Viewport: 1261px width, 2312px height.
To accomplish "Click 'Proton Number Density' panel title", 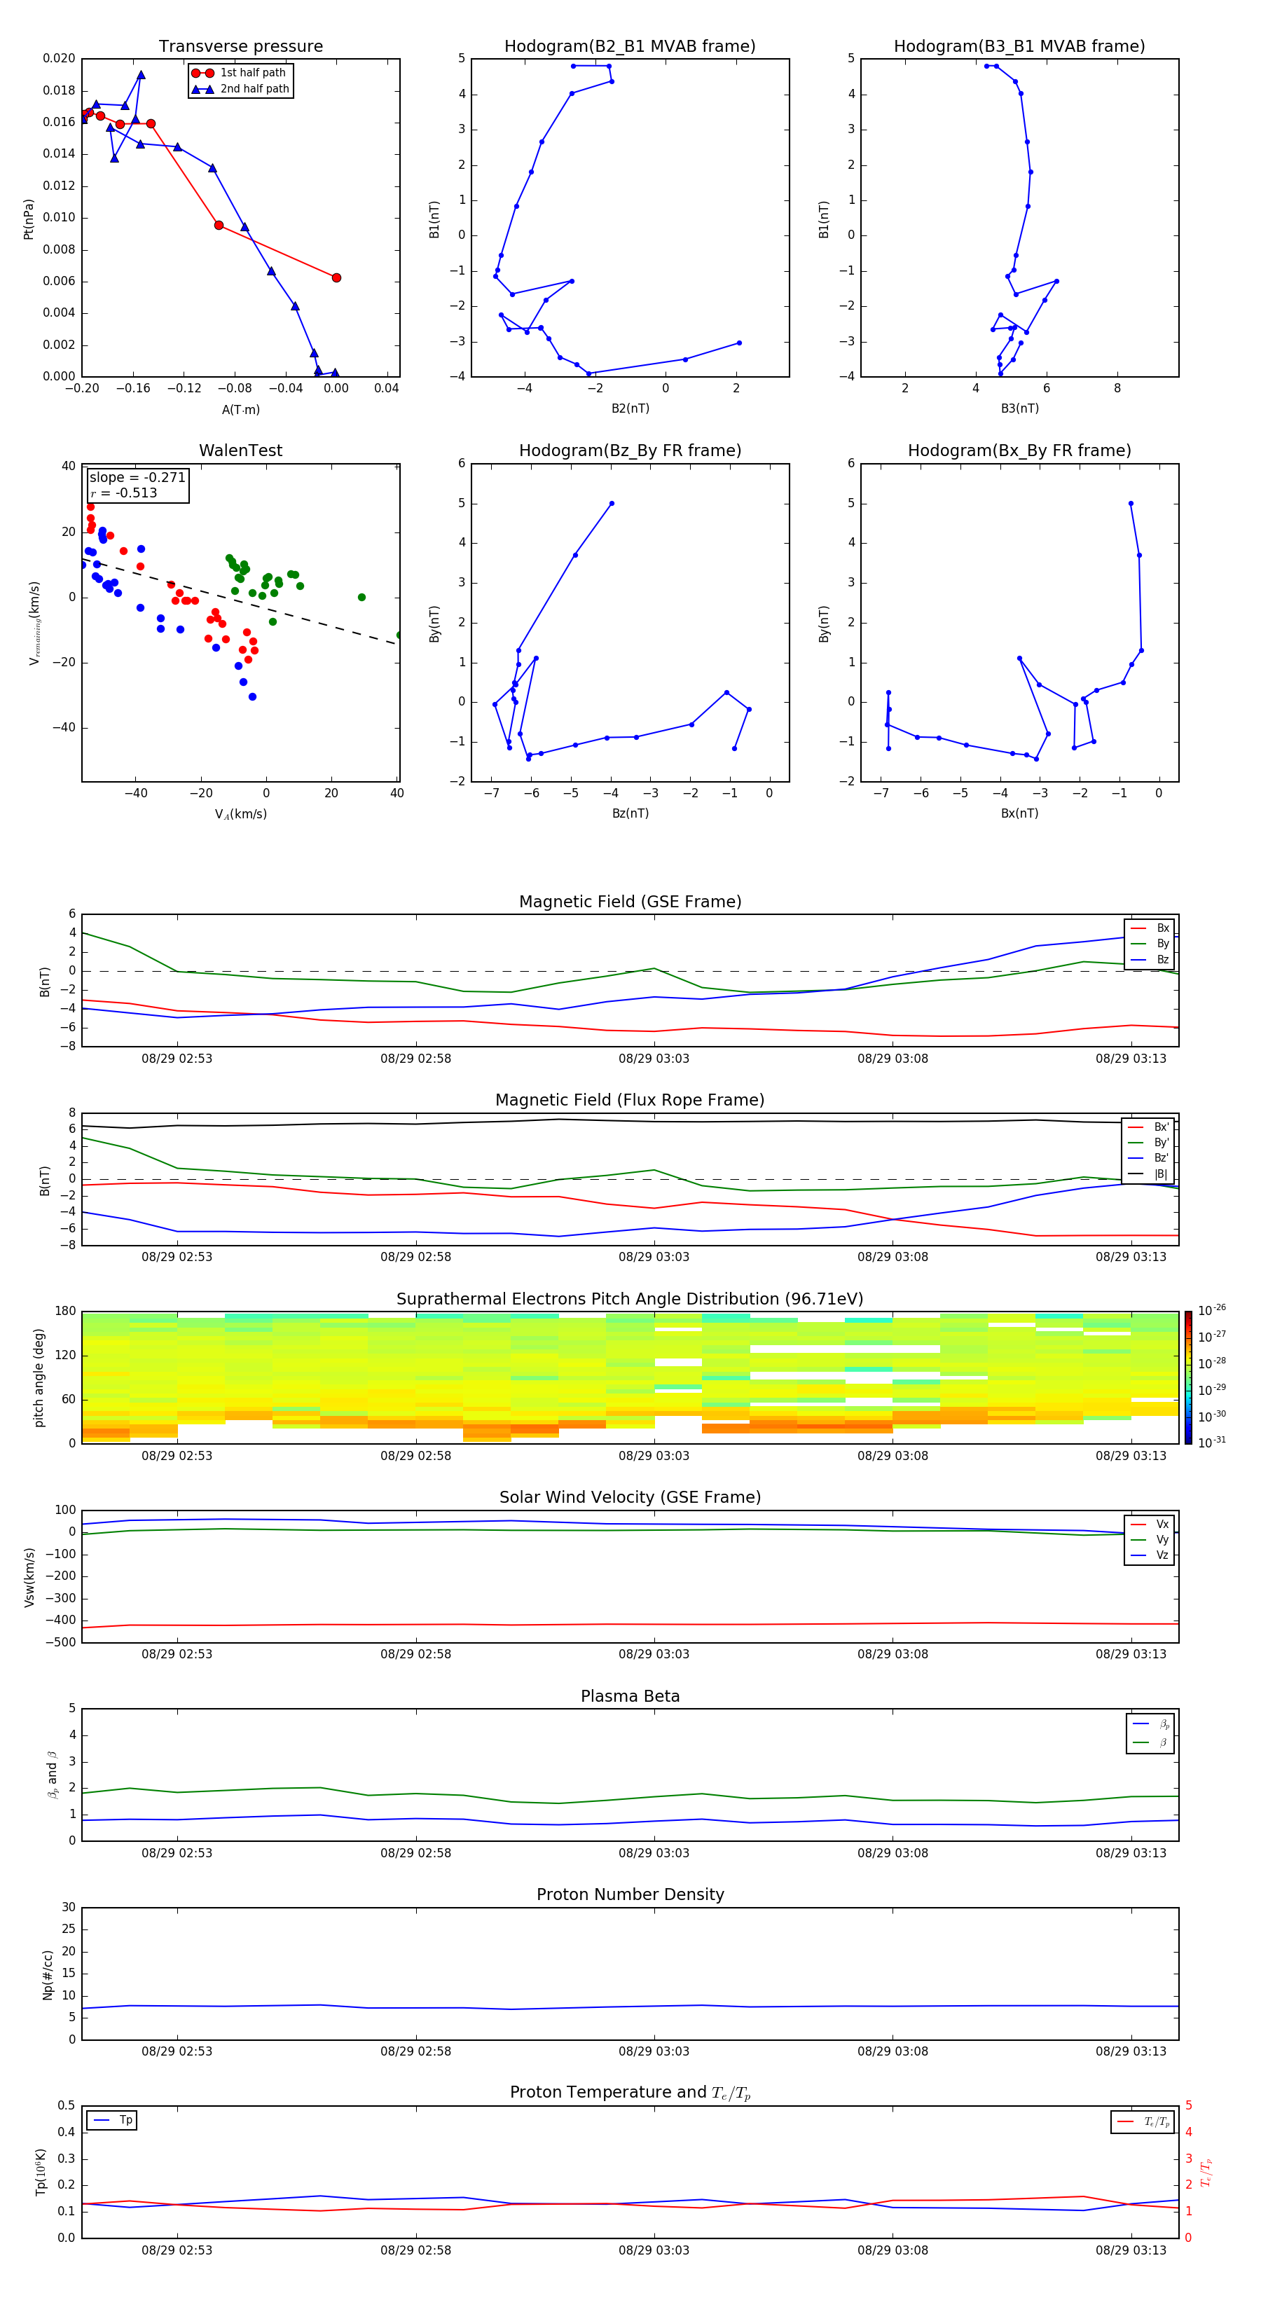I will [630, 1894].
